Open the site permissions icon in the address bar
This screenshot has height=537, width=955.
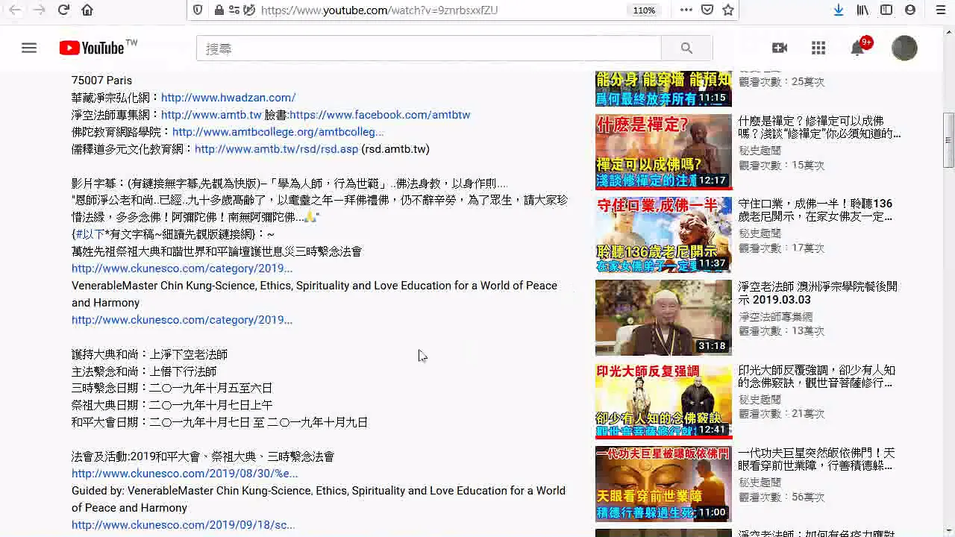coord(234,10)
